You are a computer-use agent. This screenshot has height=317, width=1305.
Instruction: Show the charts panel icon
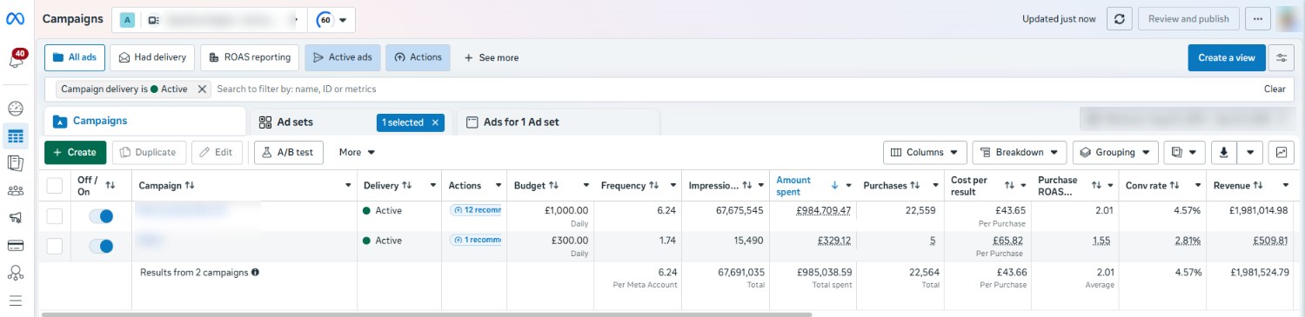1281,152
